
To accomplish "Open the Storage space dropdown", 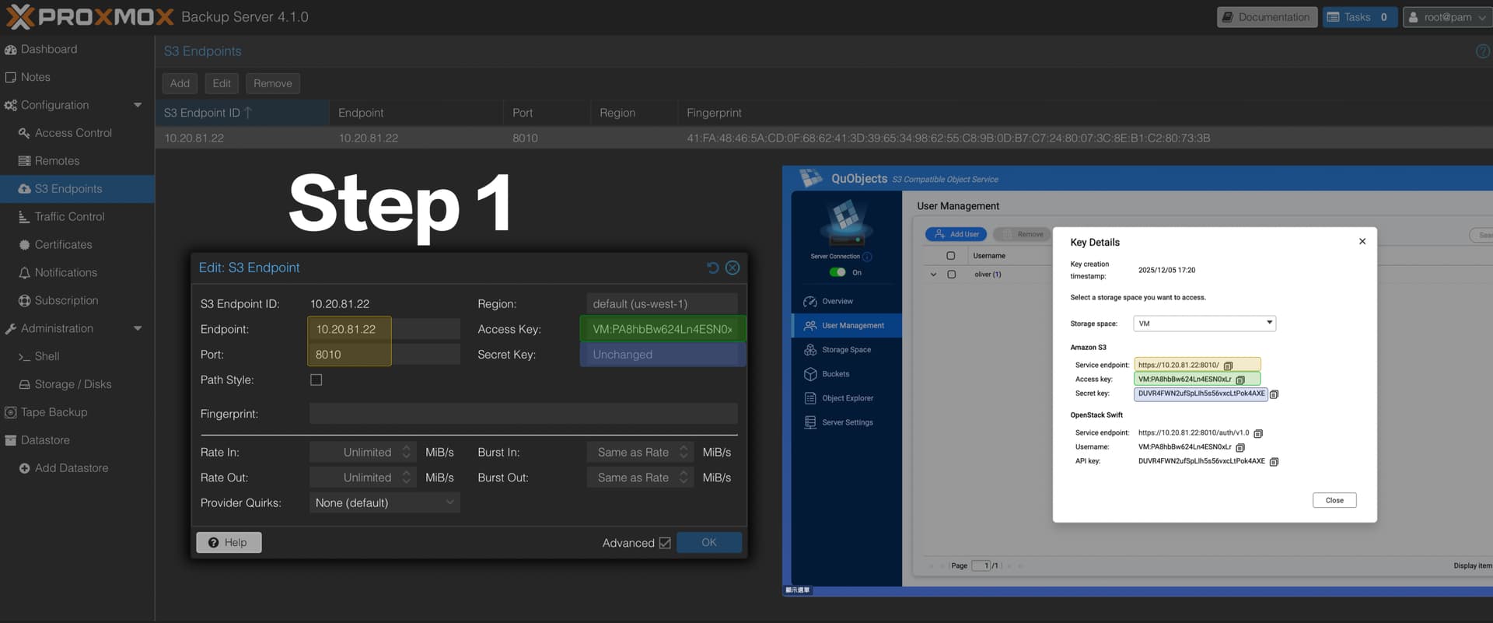I will pos(1204,324).
